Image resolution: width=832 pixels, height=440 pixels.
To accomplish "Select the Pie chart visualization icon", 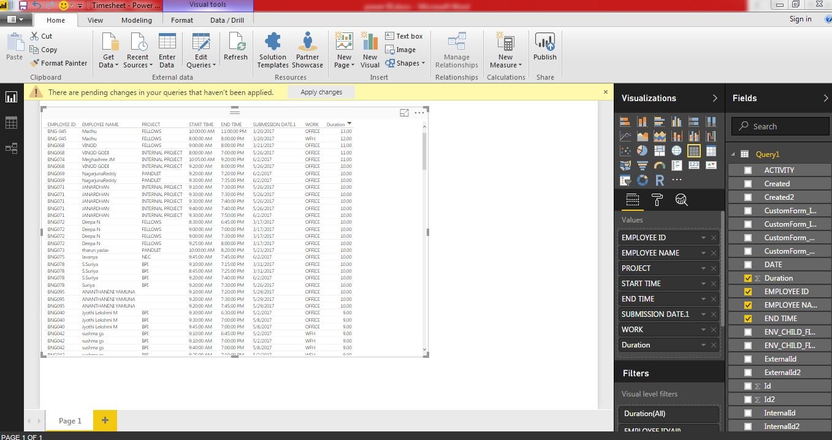I will click(x=643, y=151).
